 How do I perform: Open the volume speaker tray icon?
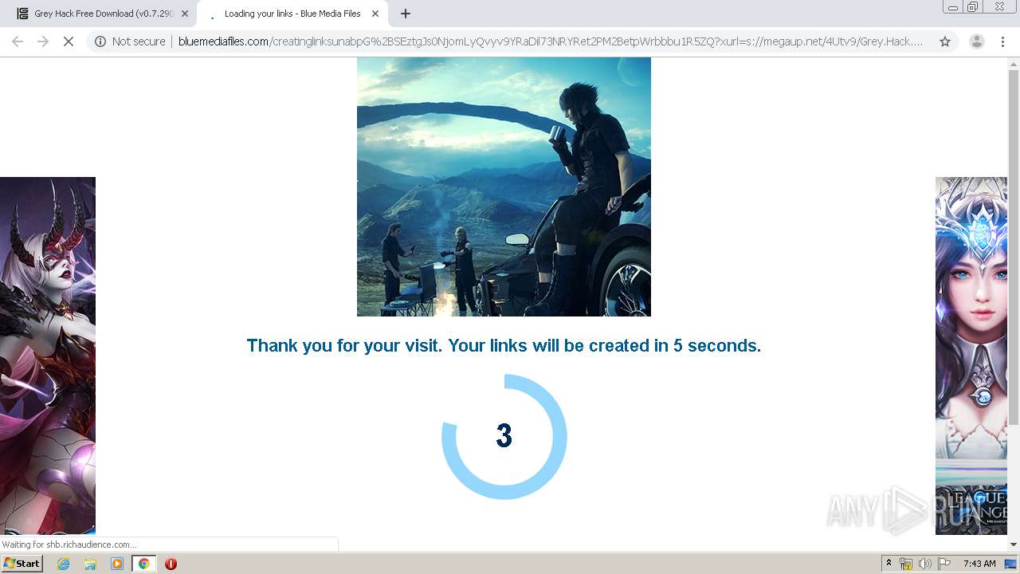[x=925, y=564]
